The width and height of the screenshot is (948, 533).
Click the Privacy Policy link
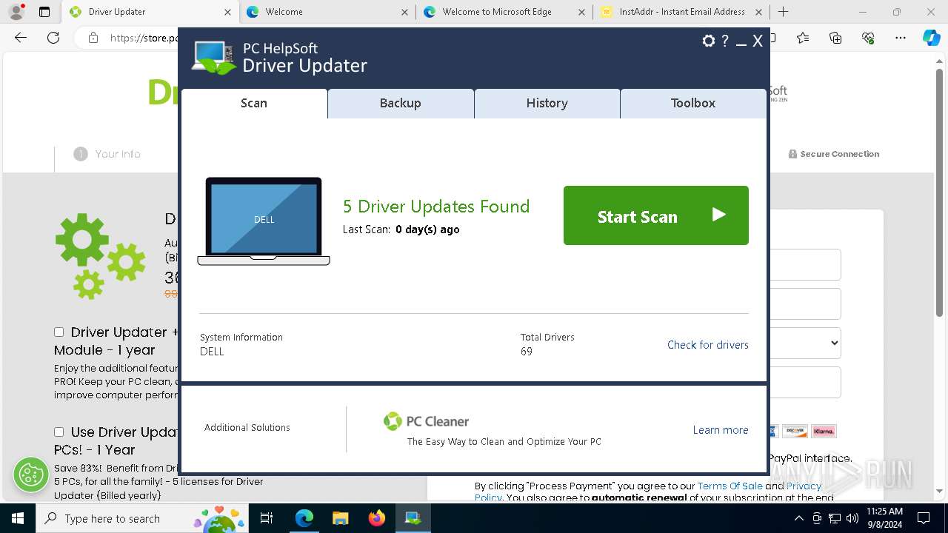pos(804,486)
